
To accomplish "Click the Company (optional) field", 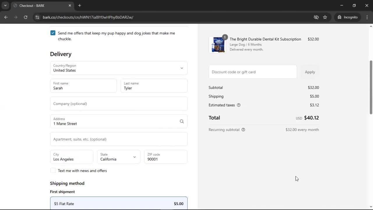I will pyautogui.click(x=119, y=104).
